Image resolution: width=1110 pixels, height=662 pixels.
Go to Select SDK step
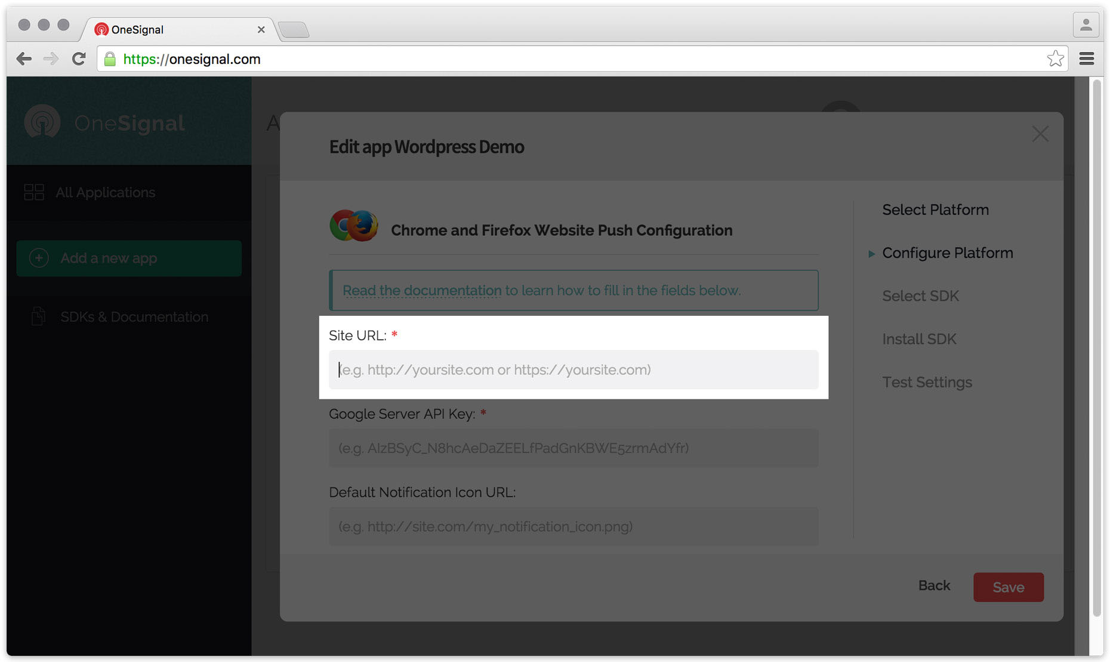tap(920, 296)
